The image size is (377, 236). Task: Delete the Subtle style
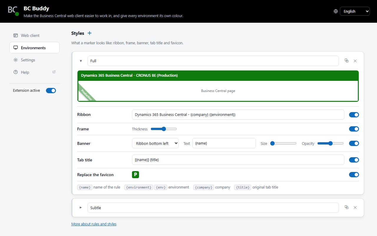tap(355, 208)
